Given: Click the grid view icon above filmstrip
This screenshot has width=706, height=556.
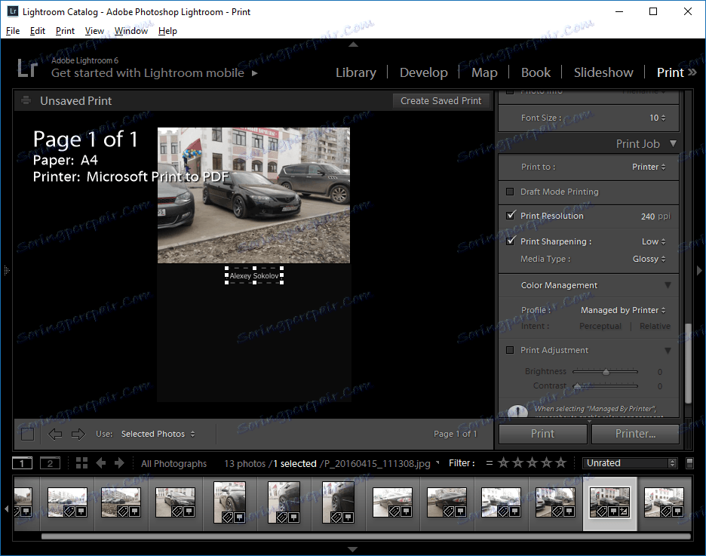Looking at the screenshot, I should pos(81,463).
